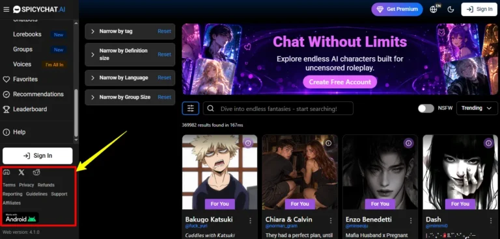This screenshot has width=500, height=239.
Task: Open the Reporting link
Action: 12,194
